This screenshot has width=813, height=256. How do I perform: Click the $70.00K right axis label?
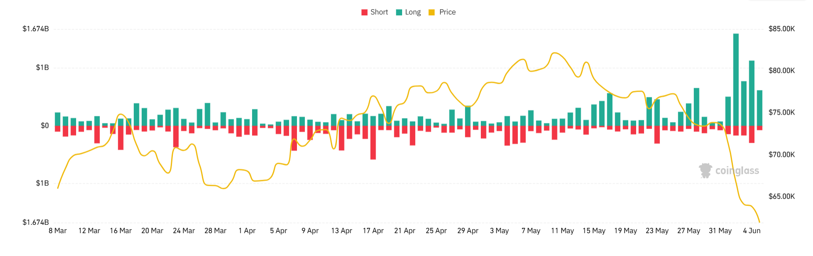782,155
